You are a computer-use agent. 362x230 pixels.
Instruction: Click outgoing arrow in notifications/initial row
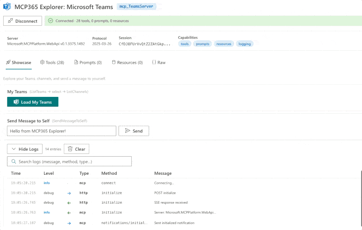(x=69, y=223)
